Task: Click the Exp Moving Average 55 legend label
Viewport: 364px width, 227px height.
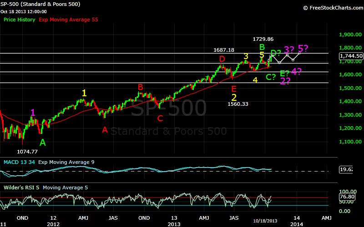Action: click(x=69, y=20)
